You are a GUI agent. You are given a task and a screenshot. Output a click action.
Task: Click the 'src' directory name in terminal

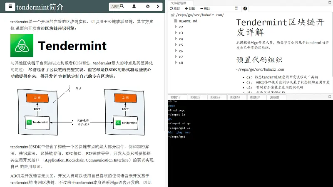coord(188,132)
